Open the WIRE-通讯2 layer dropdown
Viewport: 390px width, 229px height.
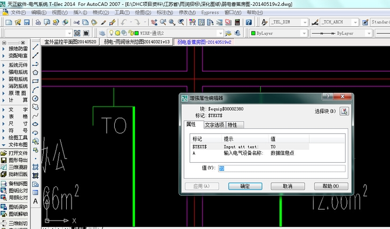coord(220,33)
